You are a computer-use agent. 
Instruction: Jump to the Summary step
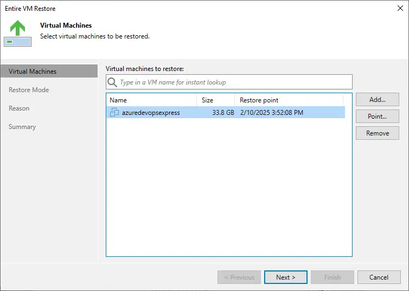pyautogui.click(x=22, y=127)
